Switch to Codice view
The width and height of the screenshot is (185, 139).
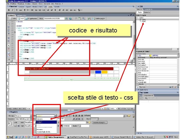coord(13,19)
